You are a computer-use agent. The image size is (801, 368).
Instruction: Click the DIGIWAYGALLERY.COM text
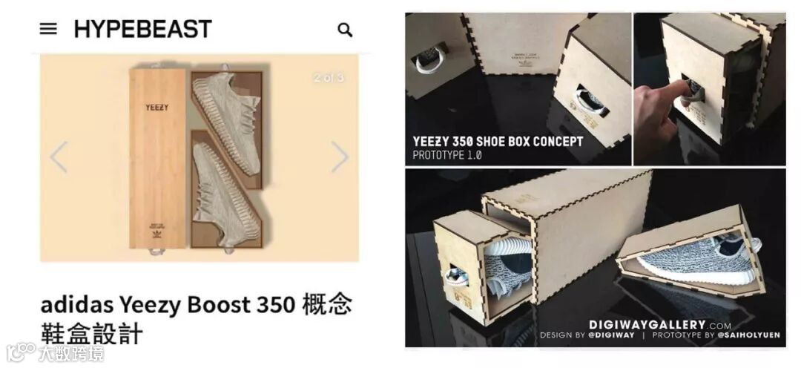(x=659, y=325)
